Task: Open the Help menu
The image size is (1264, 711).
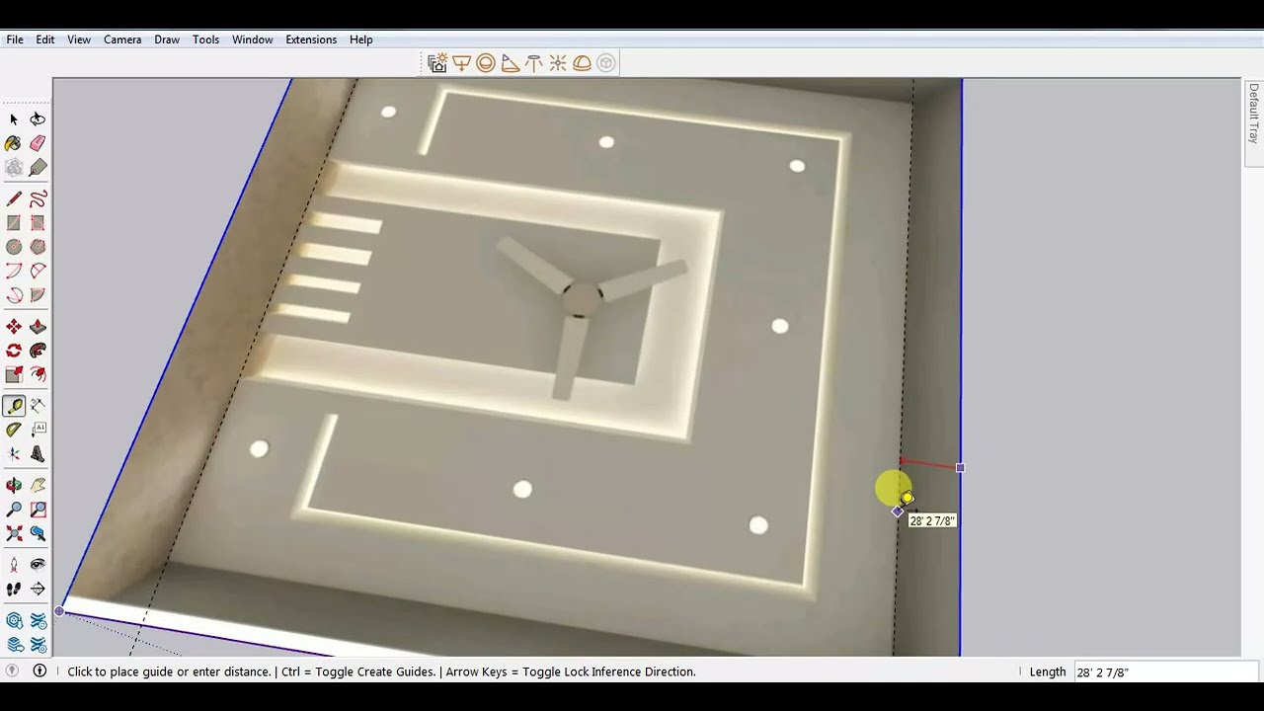Action: (361, 39)
